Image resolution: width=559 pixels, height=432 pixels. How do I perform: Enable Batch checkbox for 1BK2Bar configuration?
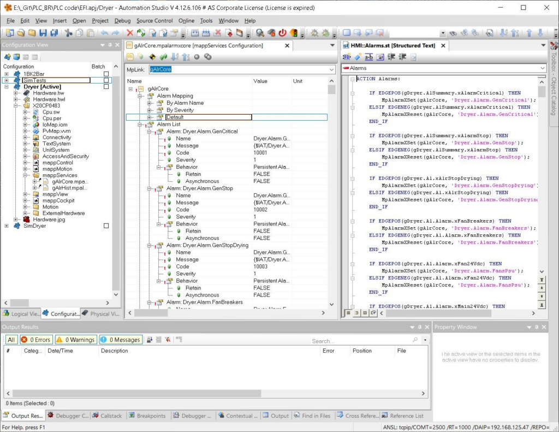[106, 74]
